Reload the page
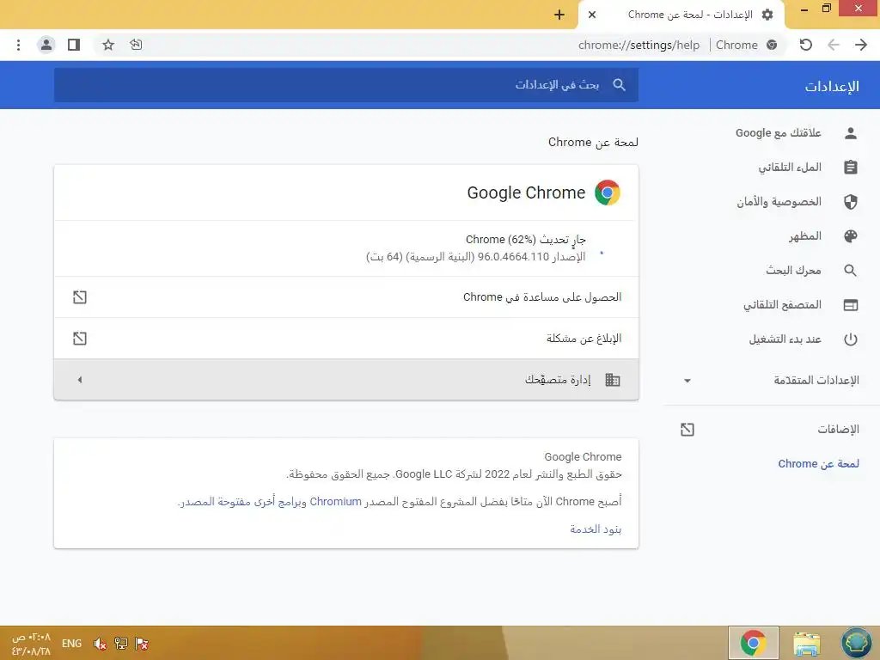Screen dimensions: 880x660 (806, 45)
